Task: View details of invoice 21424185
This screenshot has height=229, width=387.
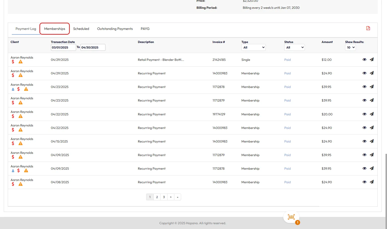Action: coord(364,60)
